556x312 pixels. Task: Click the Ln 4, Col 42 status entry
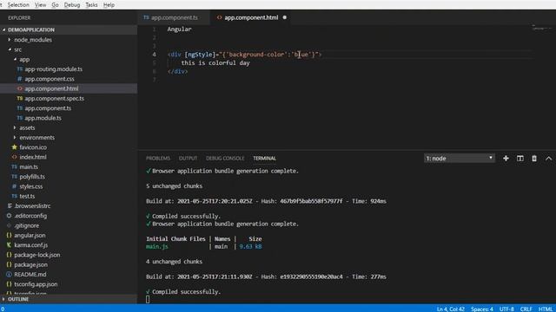450,309
